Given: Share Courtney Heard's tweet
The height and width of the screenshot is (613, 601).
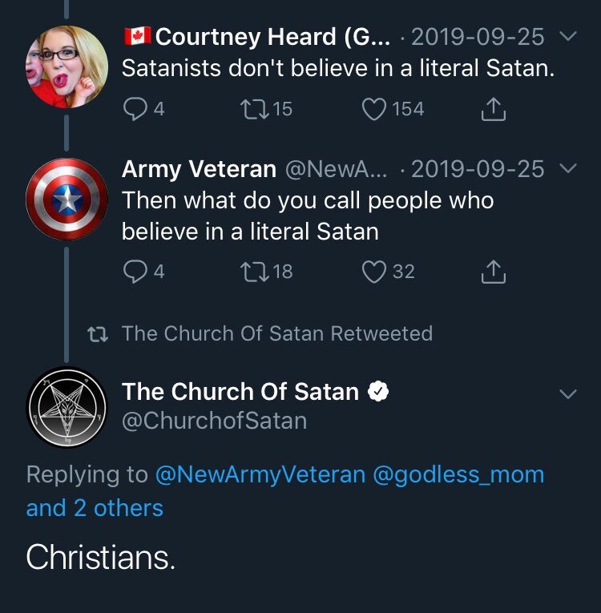Looking at the screenshot, I should (494, 109).
